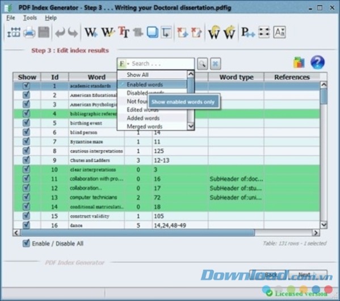The height and width of the screenshot is (301, 340).
Task: Click the gray merge puzzle icon
Action: coord(138,33)
